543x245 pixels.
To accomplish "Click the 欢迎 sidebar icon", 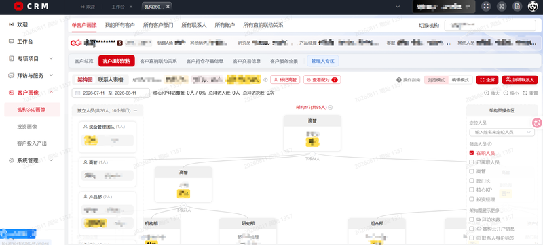I will click(11, 24).
